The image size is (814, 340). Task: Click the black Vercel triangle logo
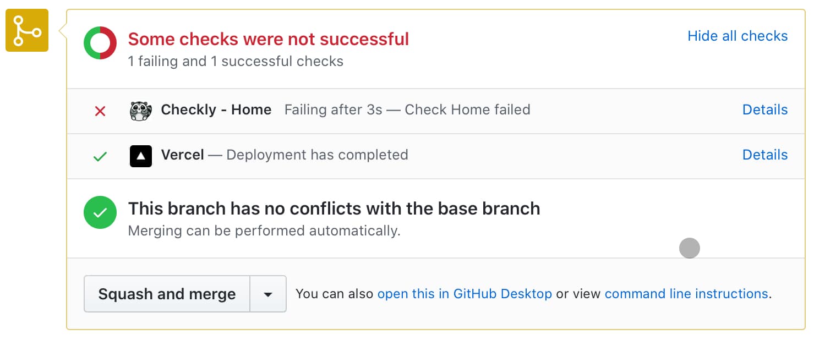(x=140, y=156)
